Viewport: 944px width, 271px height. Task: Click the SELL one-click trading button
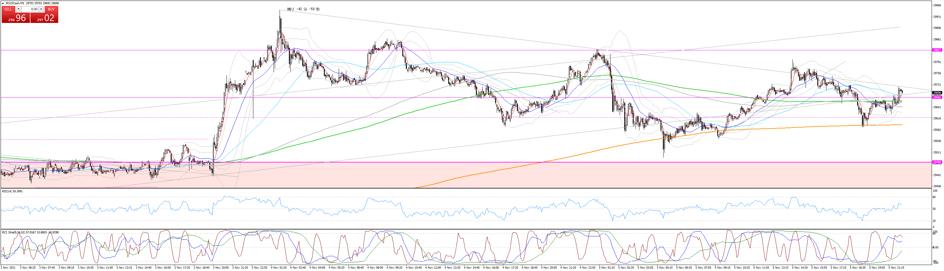(8, 9)
